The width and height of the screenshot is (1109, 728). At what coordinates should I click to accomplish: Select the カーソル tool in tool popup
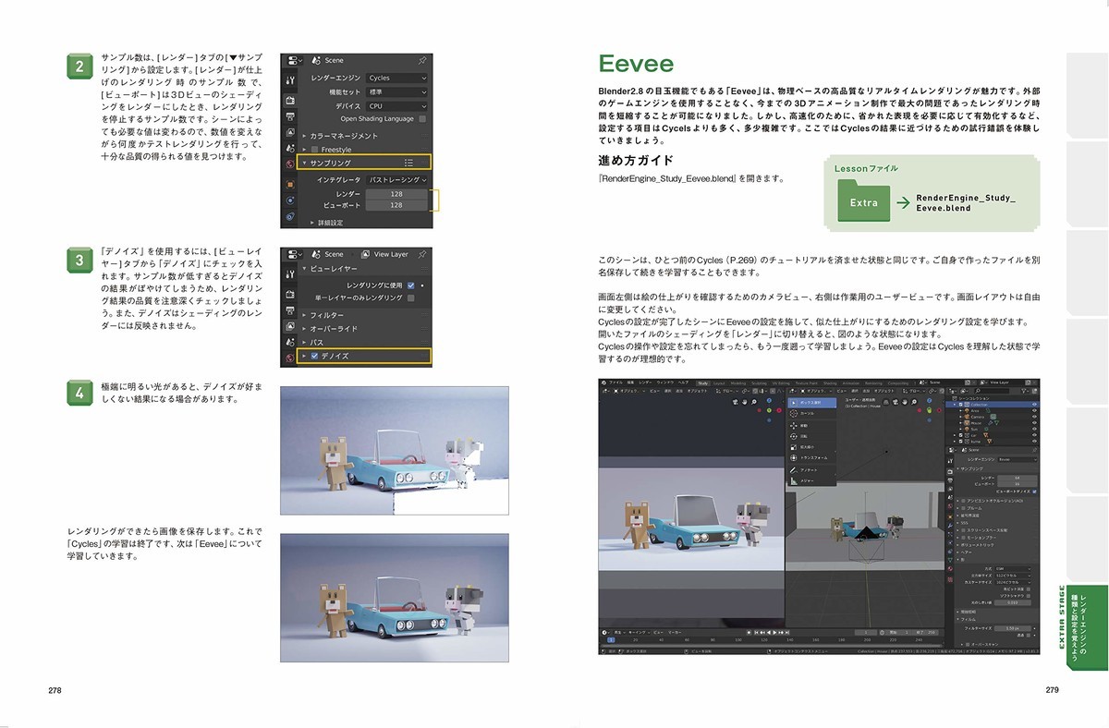pyautogui.click(x=811, y=414)
